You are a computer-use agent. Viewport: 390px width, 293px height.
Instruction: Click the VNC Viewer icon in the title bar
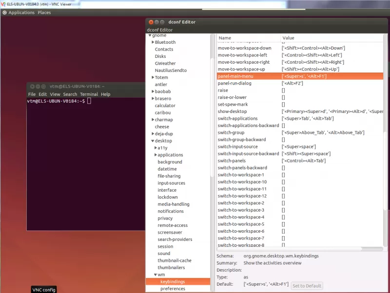[4, 4]
